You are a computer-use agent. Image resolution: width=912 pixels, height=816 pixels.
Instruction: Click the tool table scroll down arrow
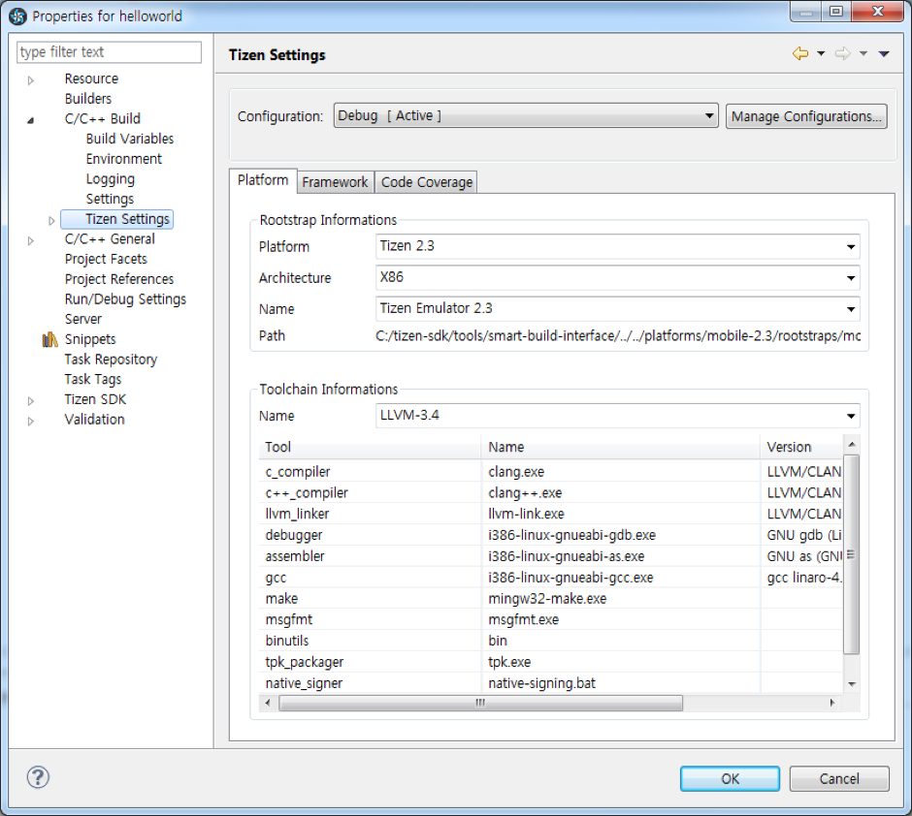(852, 684)
